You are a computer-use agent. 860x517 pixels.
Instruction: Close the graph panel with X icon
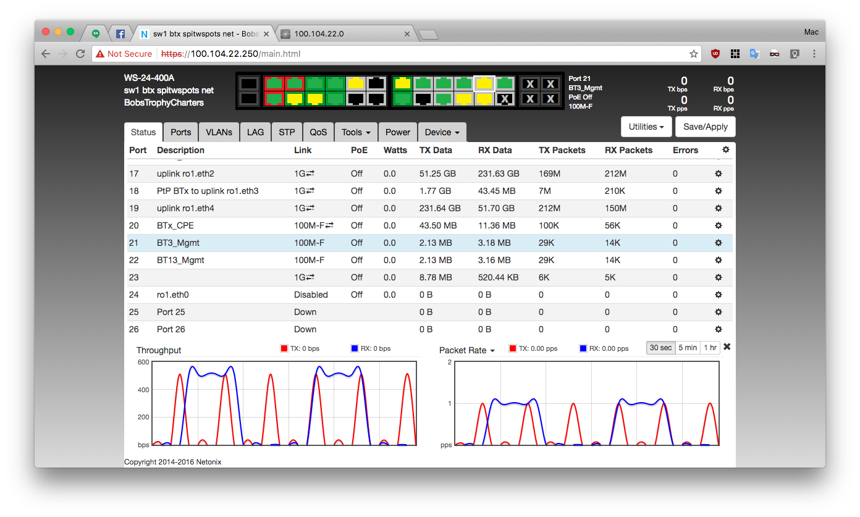pos(727,347)
